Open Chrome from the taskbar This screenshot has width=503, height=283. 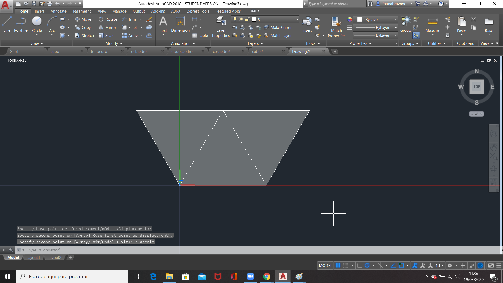point(266,276)
